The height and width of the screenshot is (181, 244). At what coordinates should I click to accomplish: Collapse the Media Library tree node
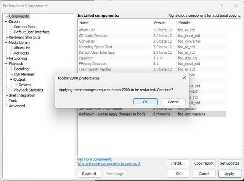(x=6, y=43)
